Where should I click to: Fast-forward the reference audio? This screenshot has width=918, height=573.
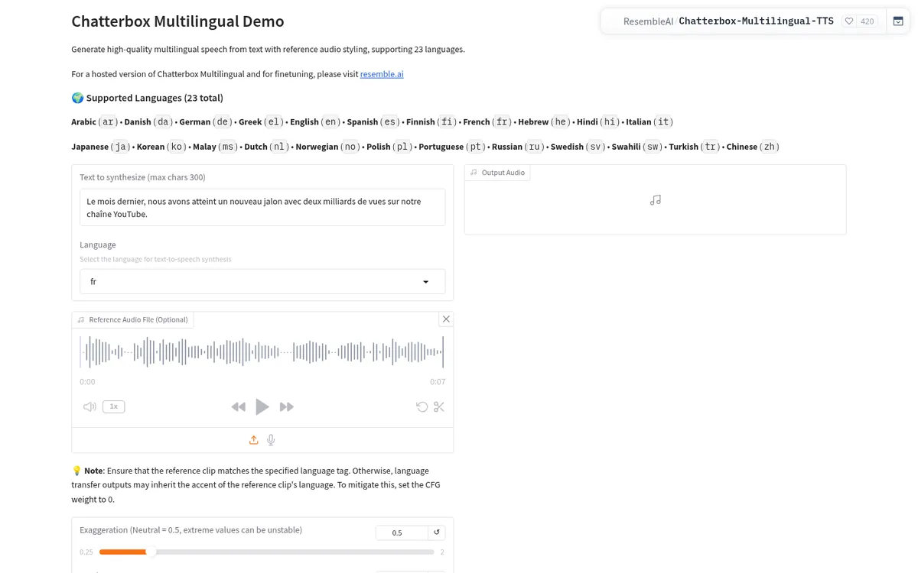pyautogui.click(x=286, y=407)
